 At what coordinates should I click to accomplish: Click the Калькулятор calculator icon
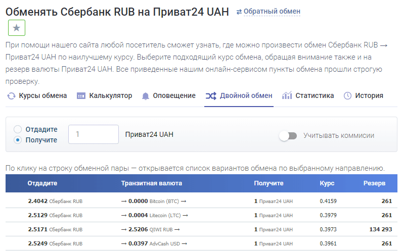pos(81,96)
